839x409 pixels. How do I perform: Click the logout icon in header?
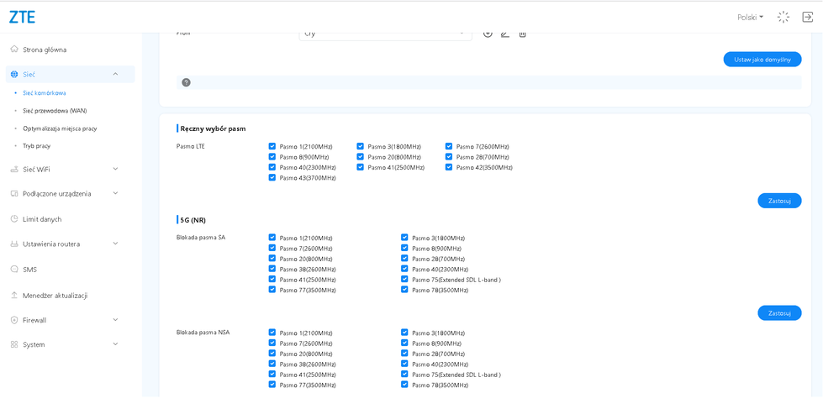coord(807,17)
